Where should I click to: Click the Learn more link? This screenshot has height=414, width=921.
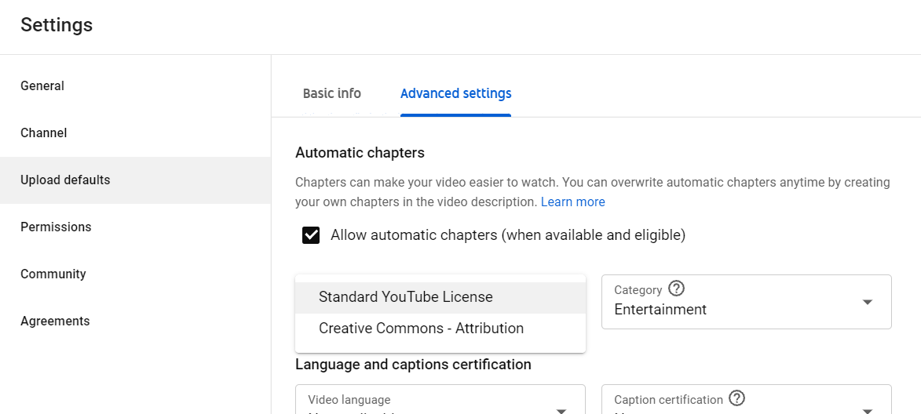[572, 202]
